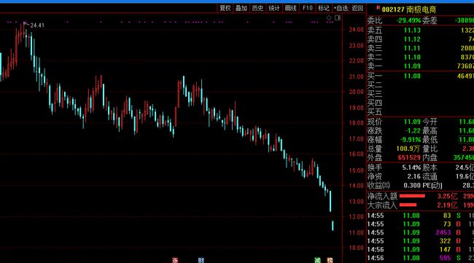Select the 画线 drawing line tool
The width and height of the screenshot is (474, 263).
[290, 8]
